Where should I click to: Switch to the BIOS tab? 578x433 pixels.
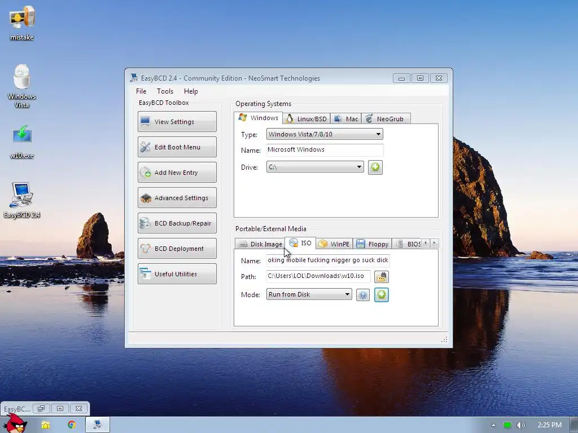408,244
